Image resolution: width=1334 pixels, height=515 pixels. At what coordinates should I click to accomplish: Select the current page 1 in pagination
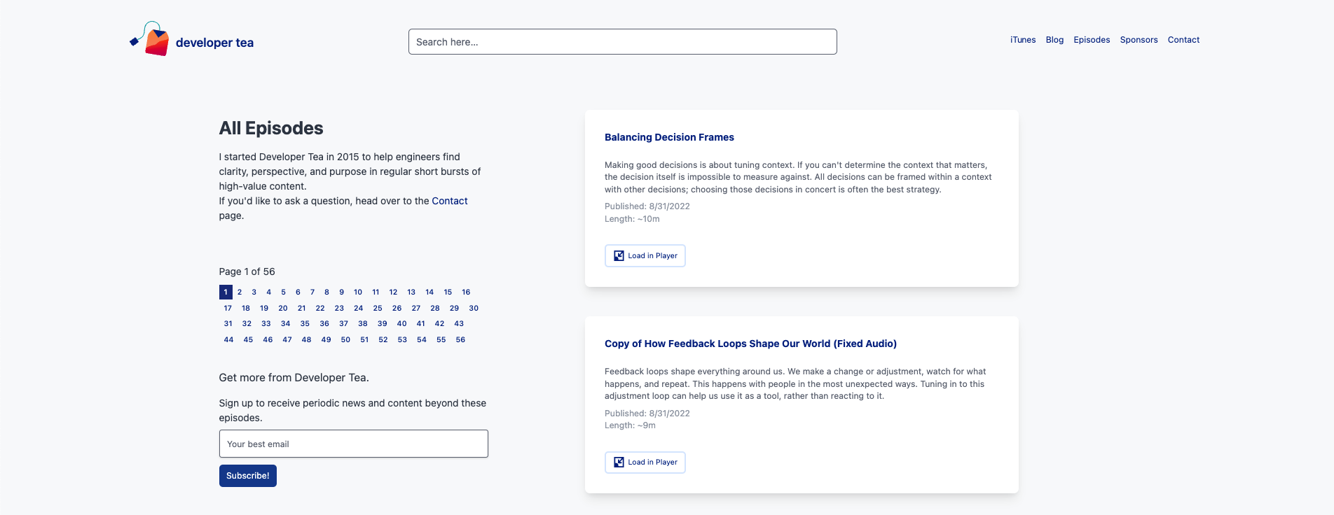tap(226, 292)
